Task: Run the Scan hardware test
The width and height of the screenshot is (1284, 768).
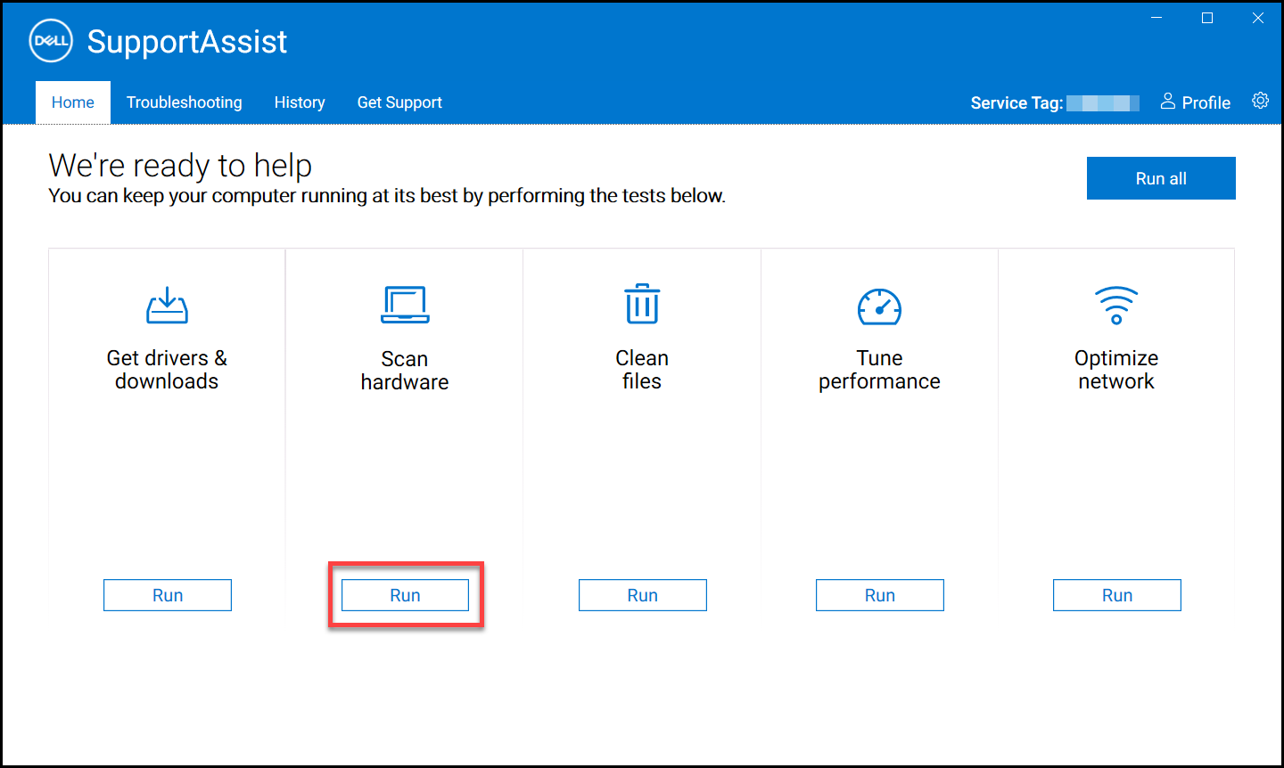Action: [x=405, y=594]
